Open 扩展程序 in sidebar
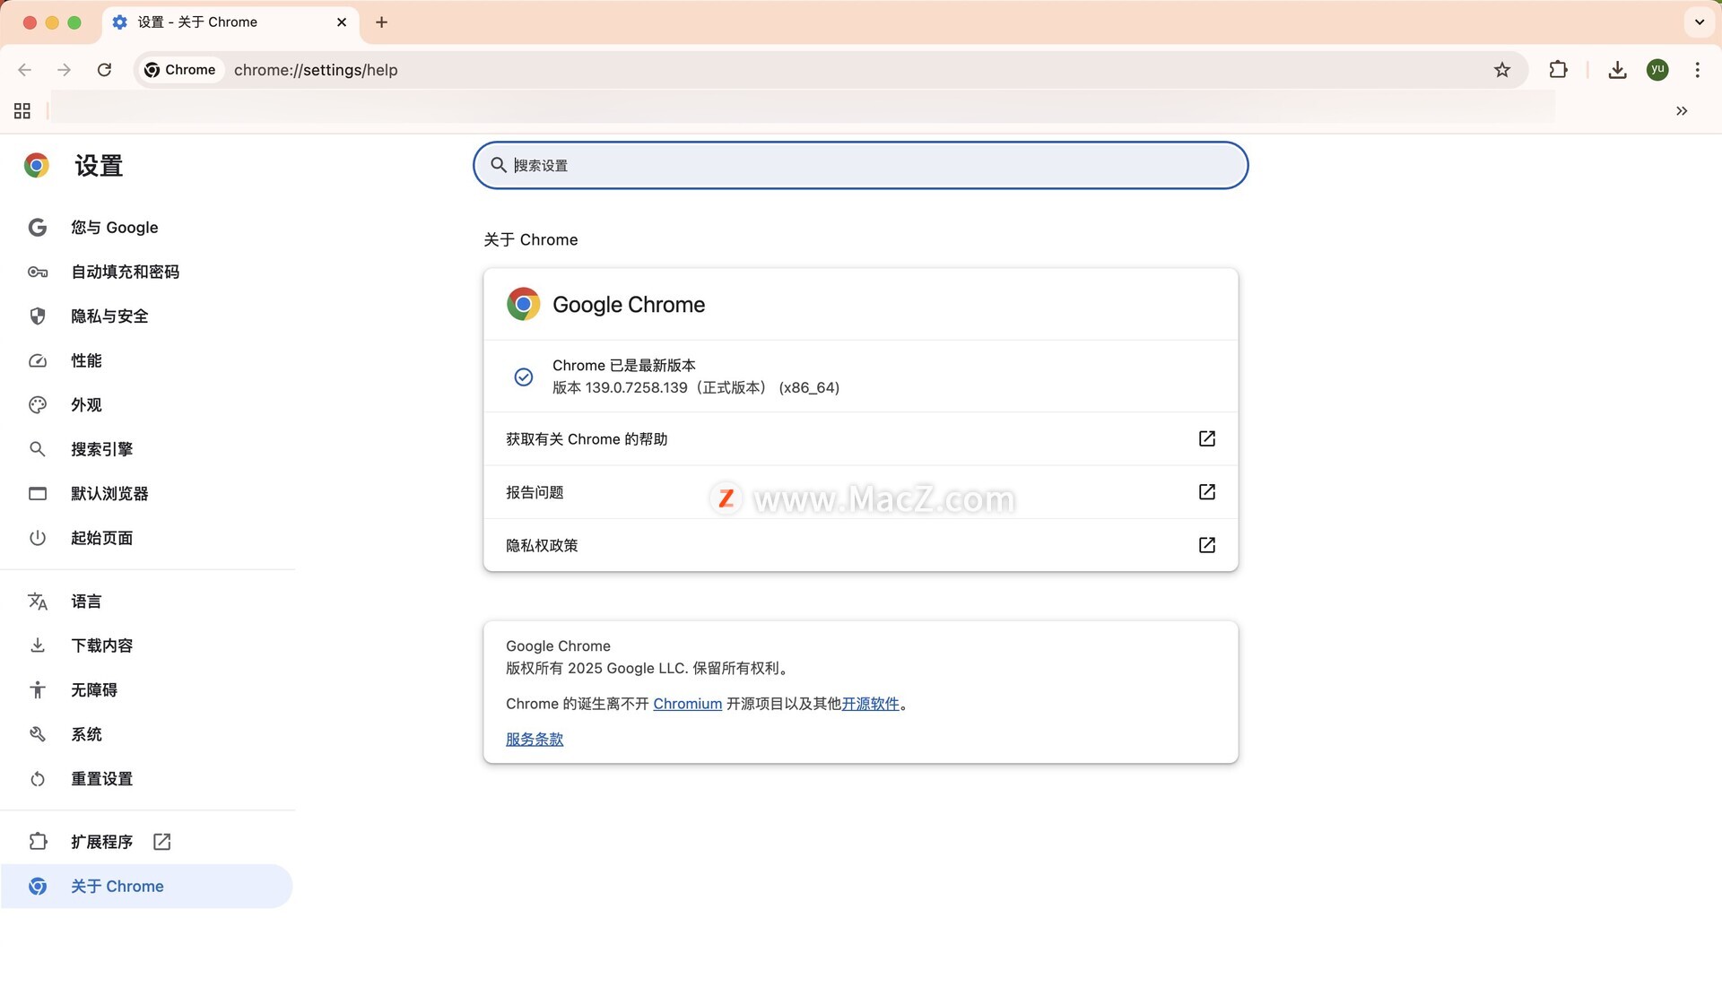The width and height of the screenshot is (1722, 996). pos(147,842)
